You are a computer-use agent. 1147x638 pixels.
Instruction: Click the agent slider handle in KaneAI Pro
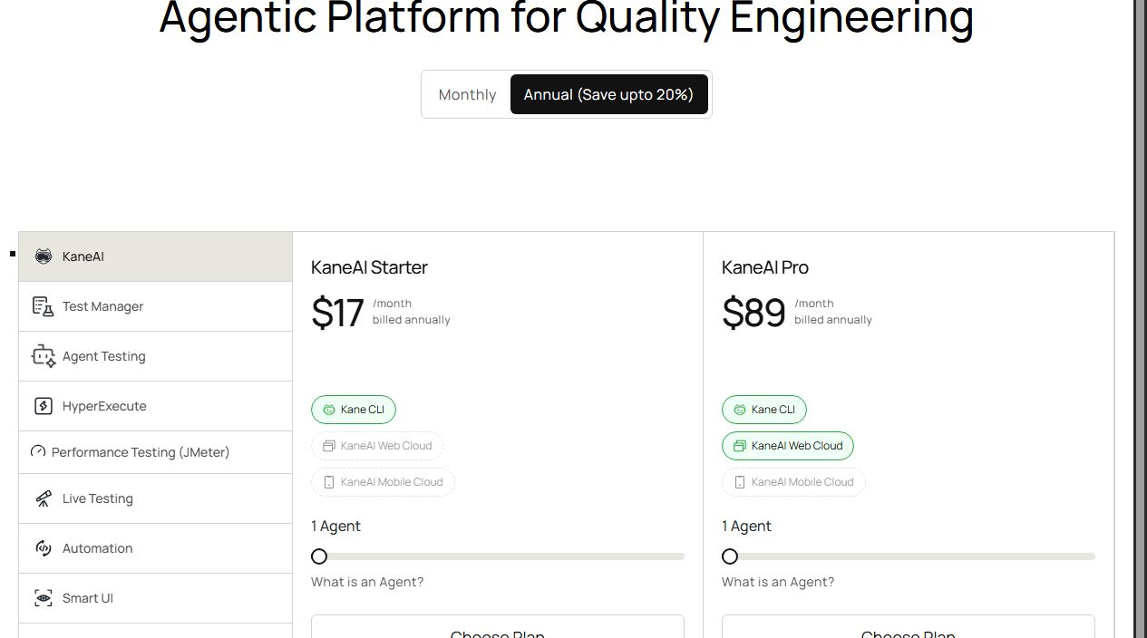(x=730, y=556)
